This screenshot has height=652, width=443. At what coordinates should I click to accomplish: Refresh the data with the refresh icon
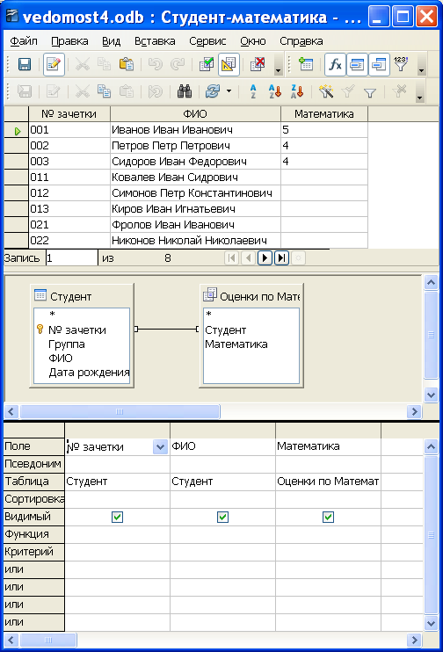[213, 91]
